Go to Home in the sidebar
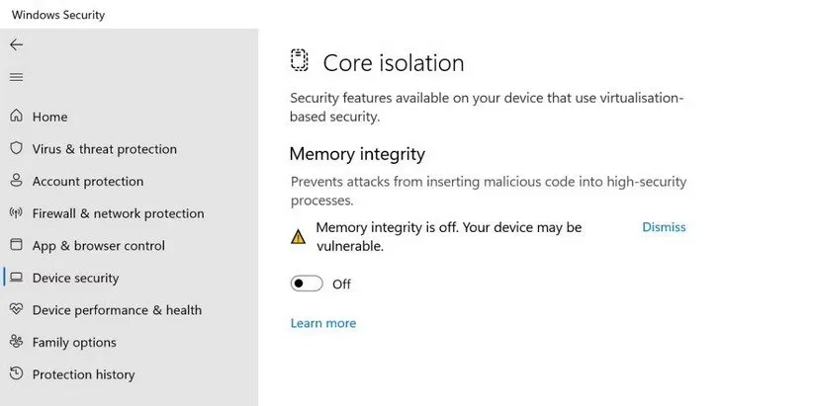 49,117
